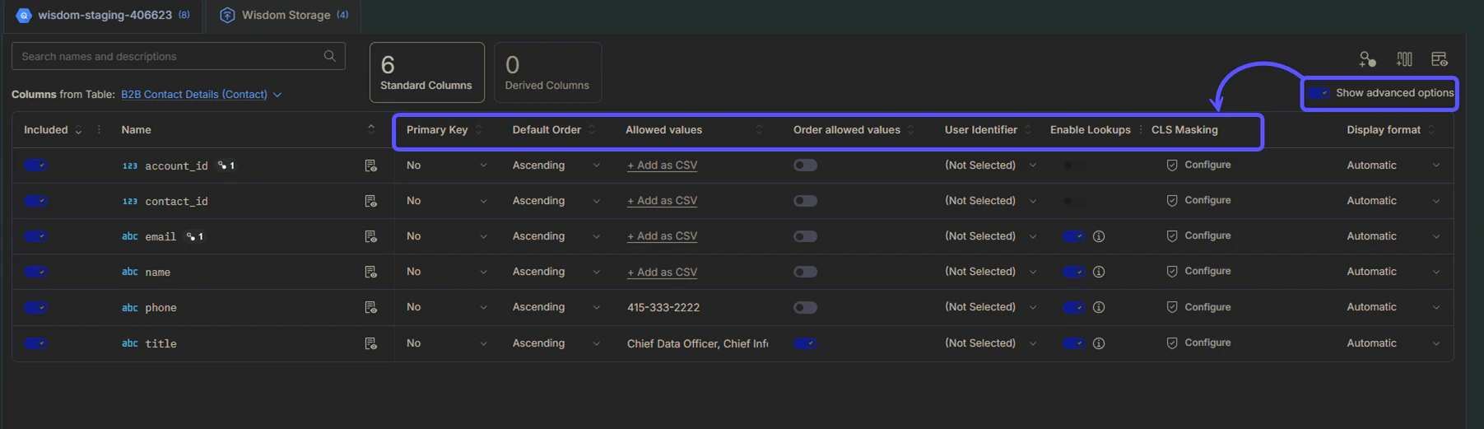Toggle Show advanced options switch
The height and width of the screenshot is (429, 1484).
(x=1319, y=93)
